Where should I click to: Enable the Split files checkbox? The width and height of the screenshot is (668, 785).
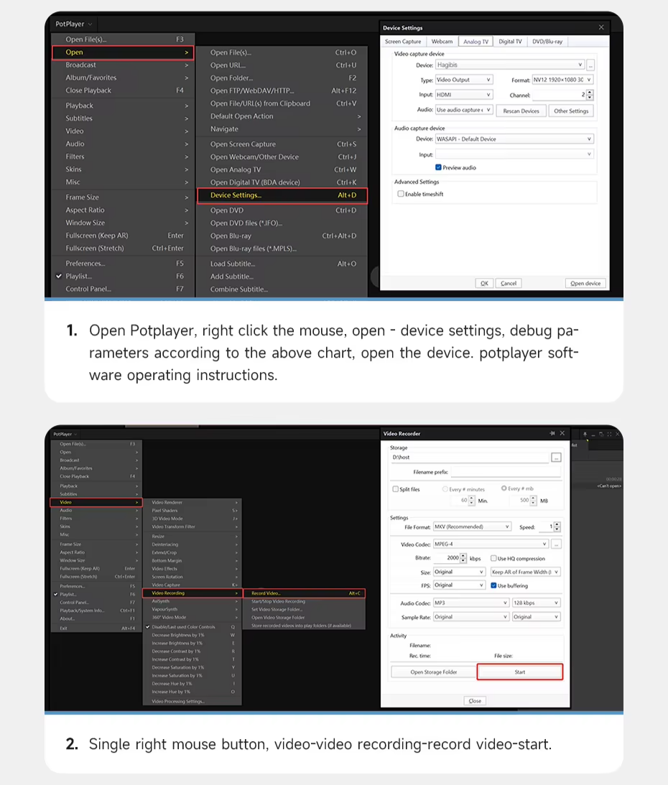coord(396,489)
